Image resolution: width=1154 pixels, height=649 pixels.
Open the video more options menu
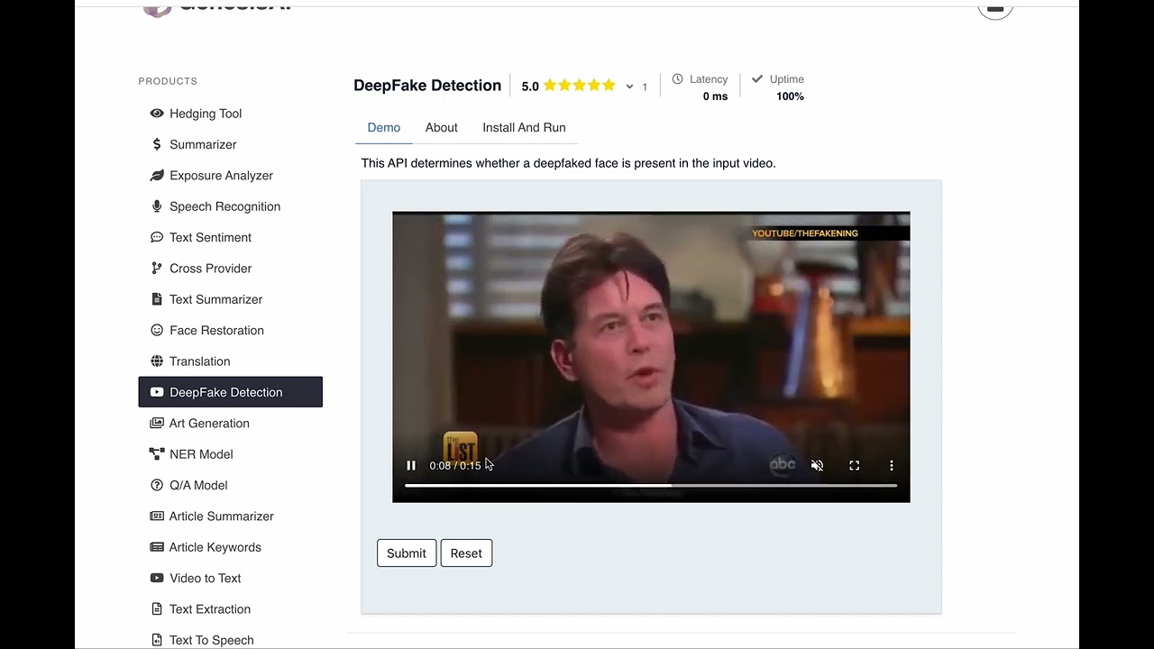pos(891,465)
